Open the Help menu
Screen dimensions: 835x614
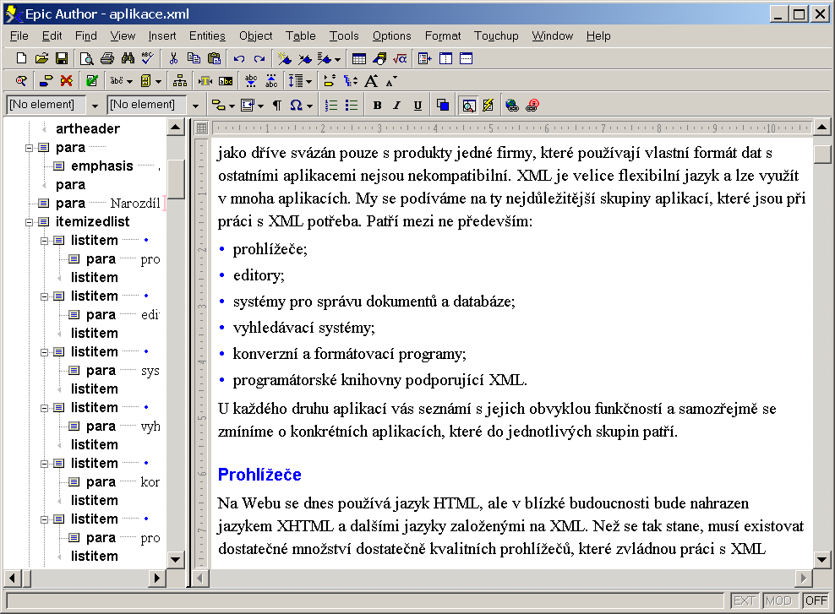click(x=598, y=35)
